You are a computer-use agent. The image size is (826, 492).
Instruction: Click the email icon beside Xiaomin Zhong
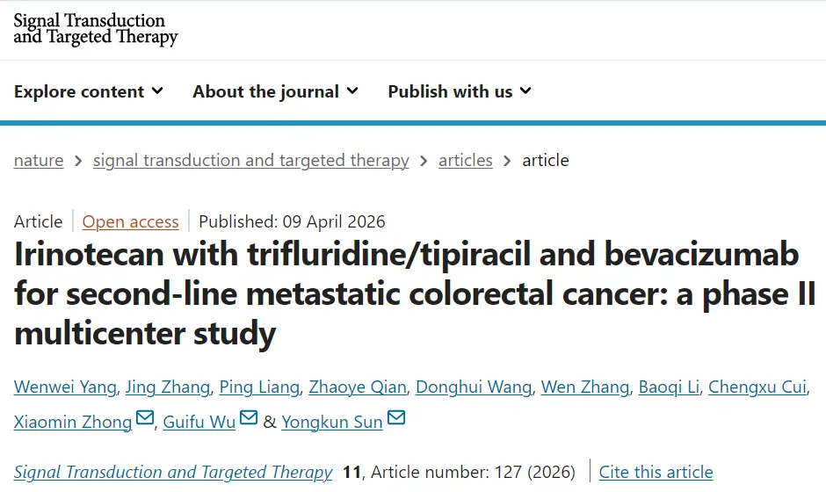tap(145, 419)
